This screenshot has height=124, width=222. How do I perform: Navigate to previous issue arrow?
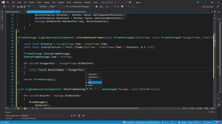[33, 108]
